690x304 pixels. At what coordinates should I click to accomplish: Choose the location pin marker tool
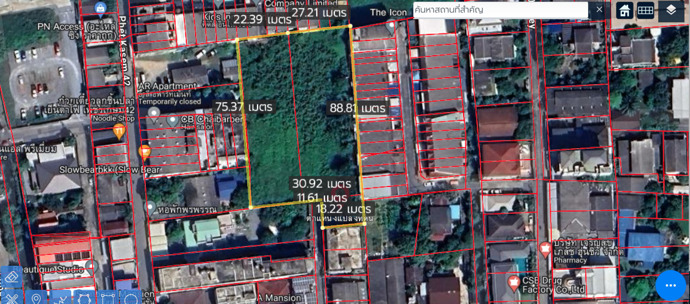pyautogui.click(x=36, y=299)
